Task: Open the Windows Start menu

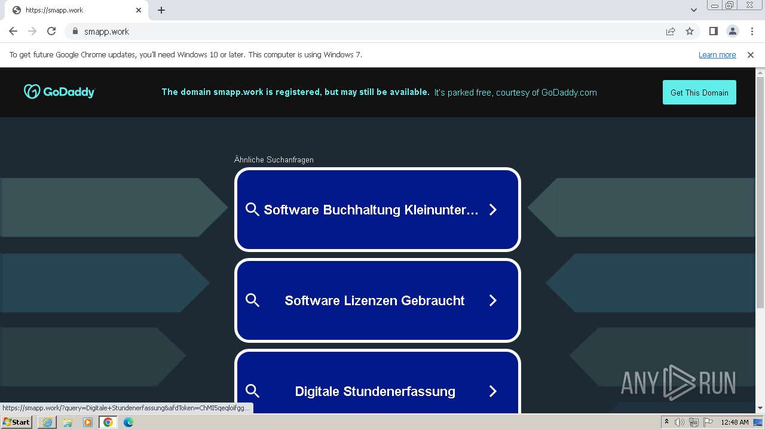Action: [16, 422]
